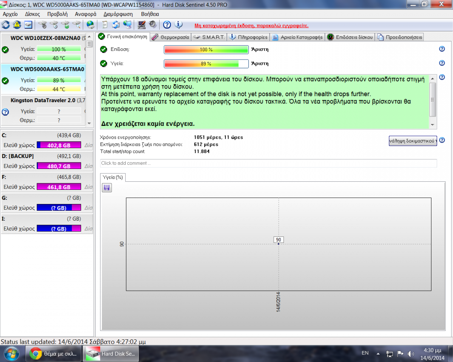Click the 480,7 GB free space bar
The image size is (453, 362).
coord(59,166)
